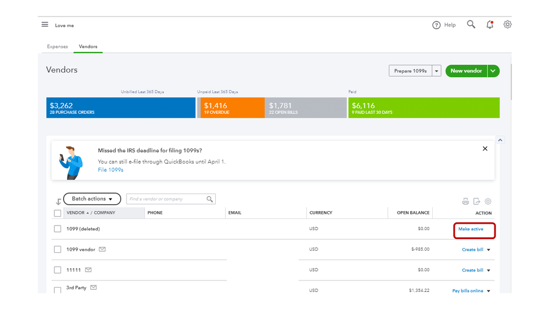The height and width of the screenshot is (309, 550).
Task: Switch to the Expenses tab
Action: (57, 47)
